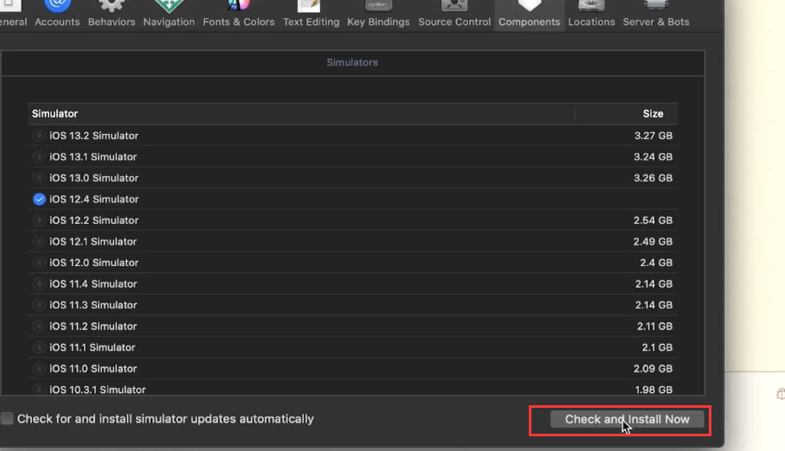Select the iOS 11.4 Simulator name
Viewport: 785px width, 451px height.
tap(93, 284)
